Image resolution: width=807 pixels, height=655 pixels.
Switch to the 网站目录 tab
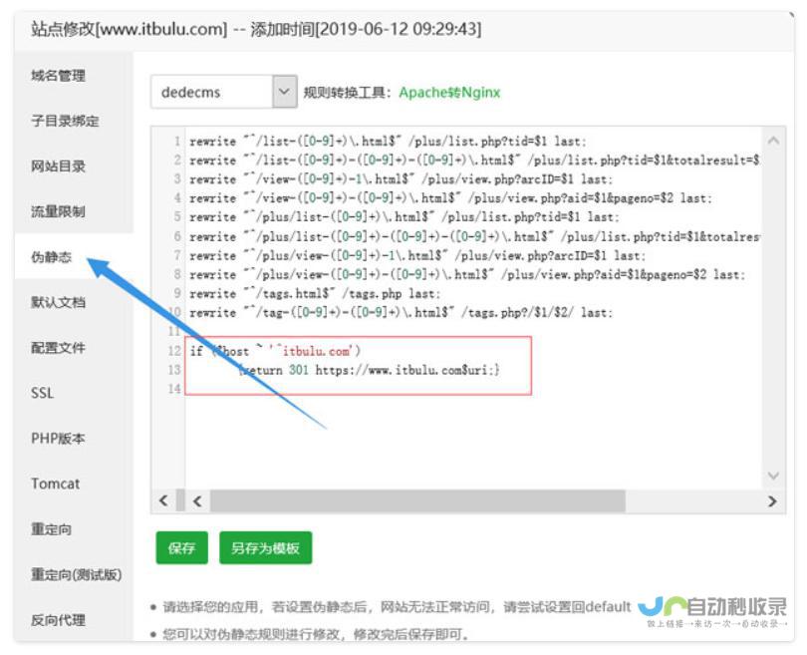tap(58, 166)
